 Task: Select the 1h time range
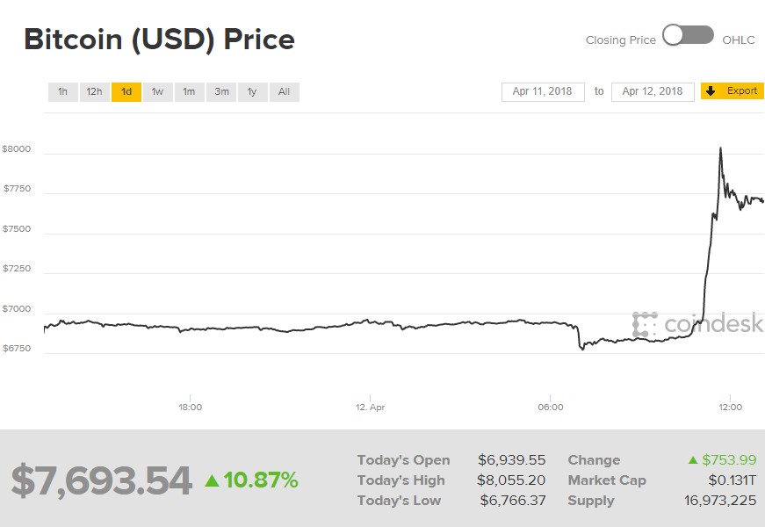(62, 91)
